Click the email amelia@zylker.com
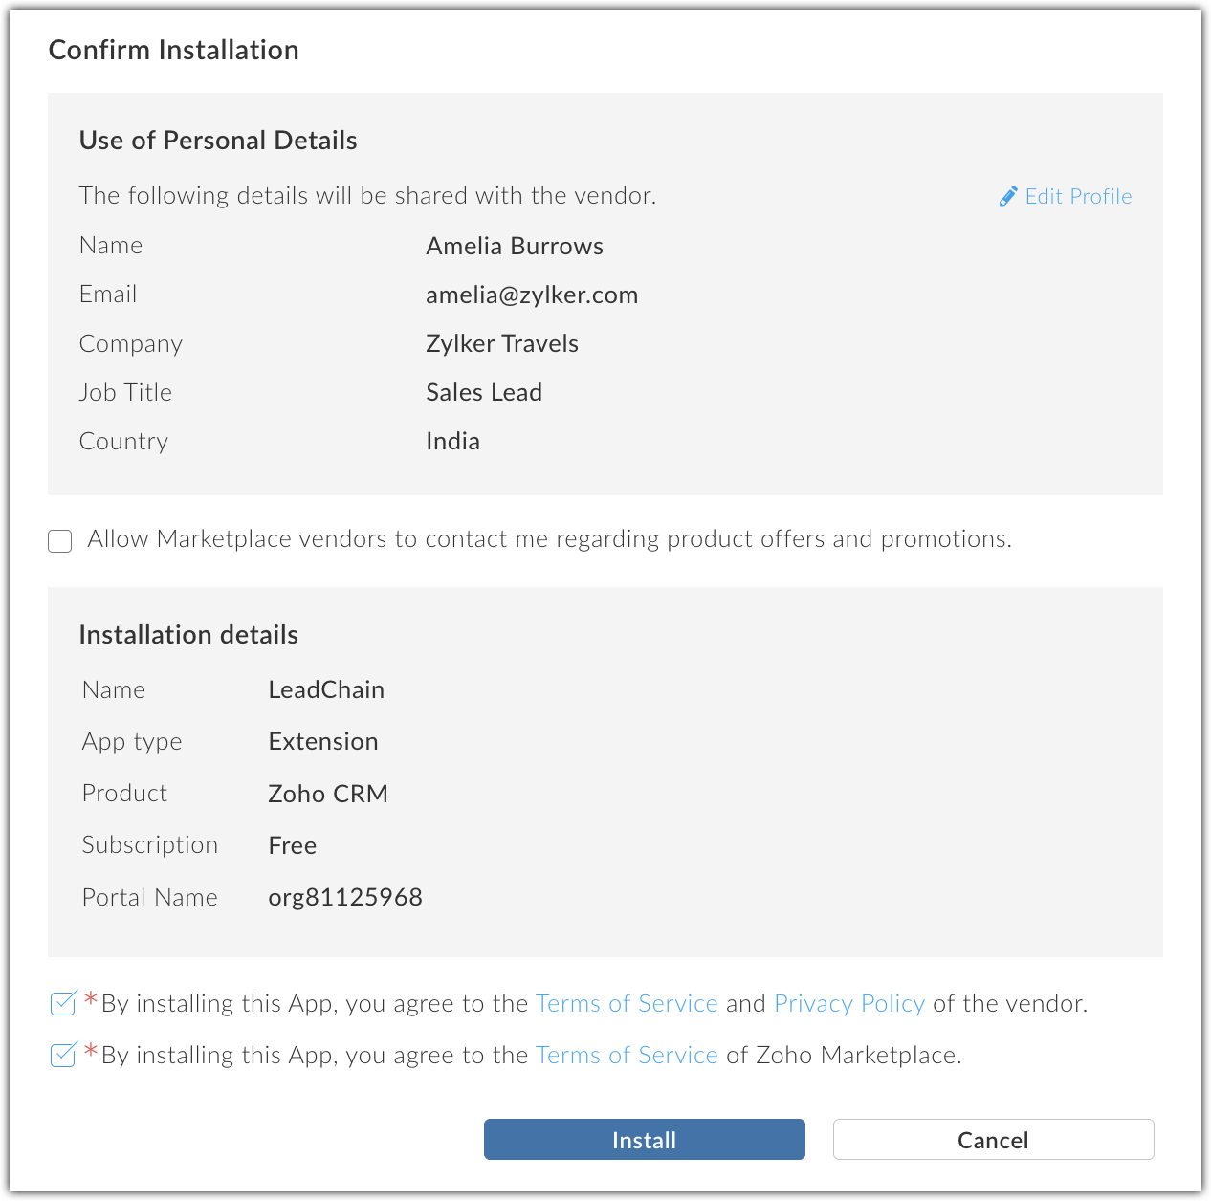Viewport: 1211px width, 1201px height. point(532,295)
